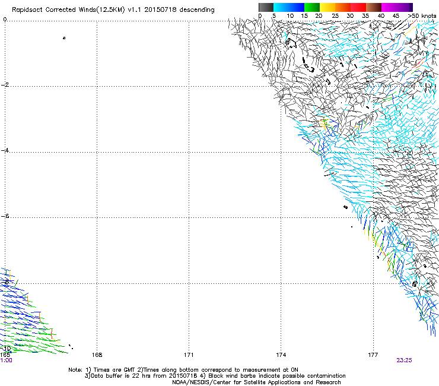Click the red 30-35 knots color swatch
This screenshot has height=386, width=439.
pyautogui.click(x=358, y=7)
